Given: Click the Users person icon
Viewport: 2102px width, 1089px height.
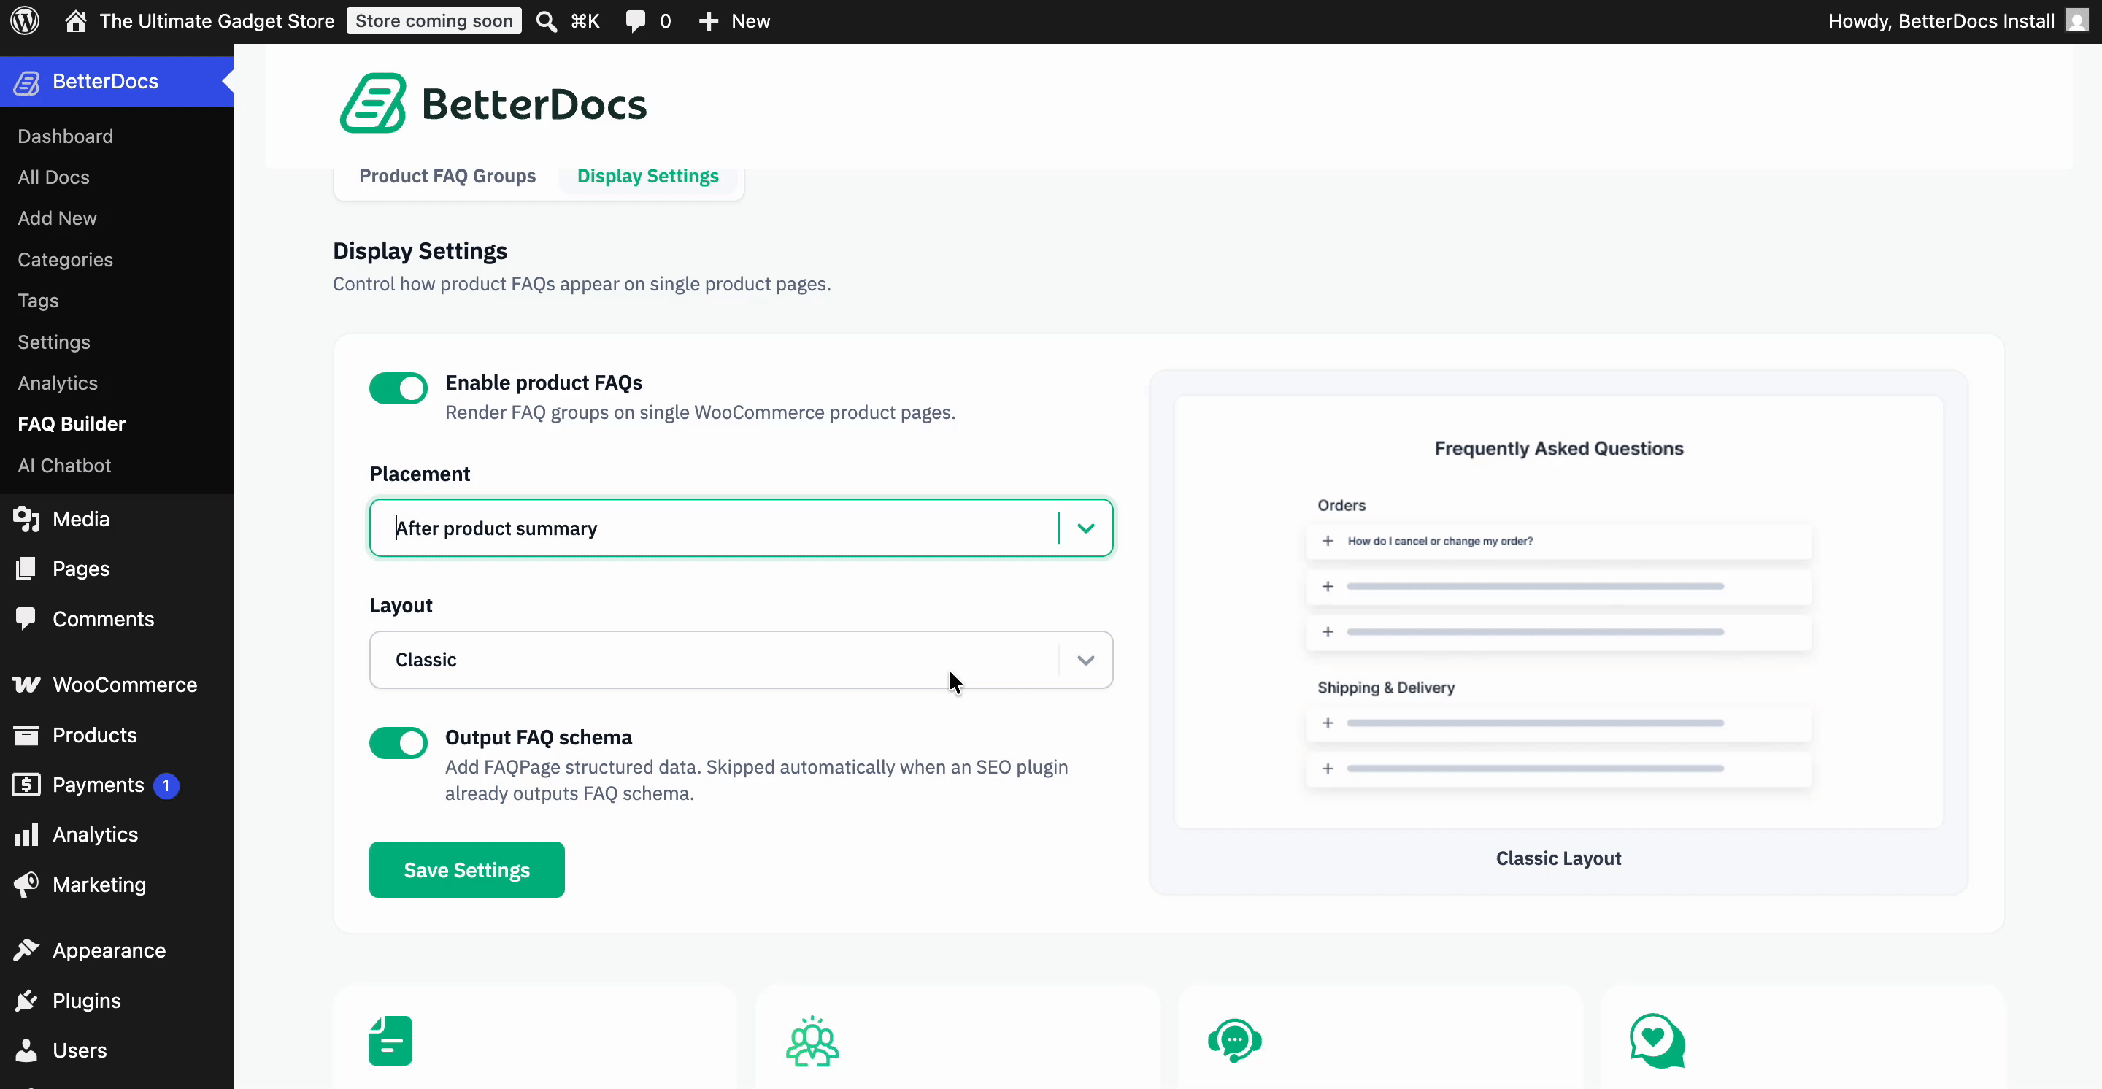Looking at the screenshot, I should (x=26, y=1050).
